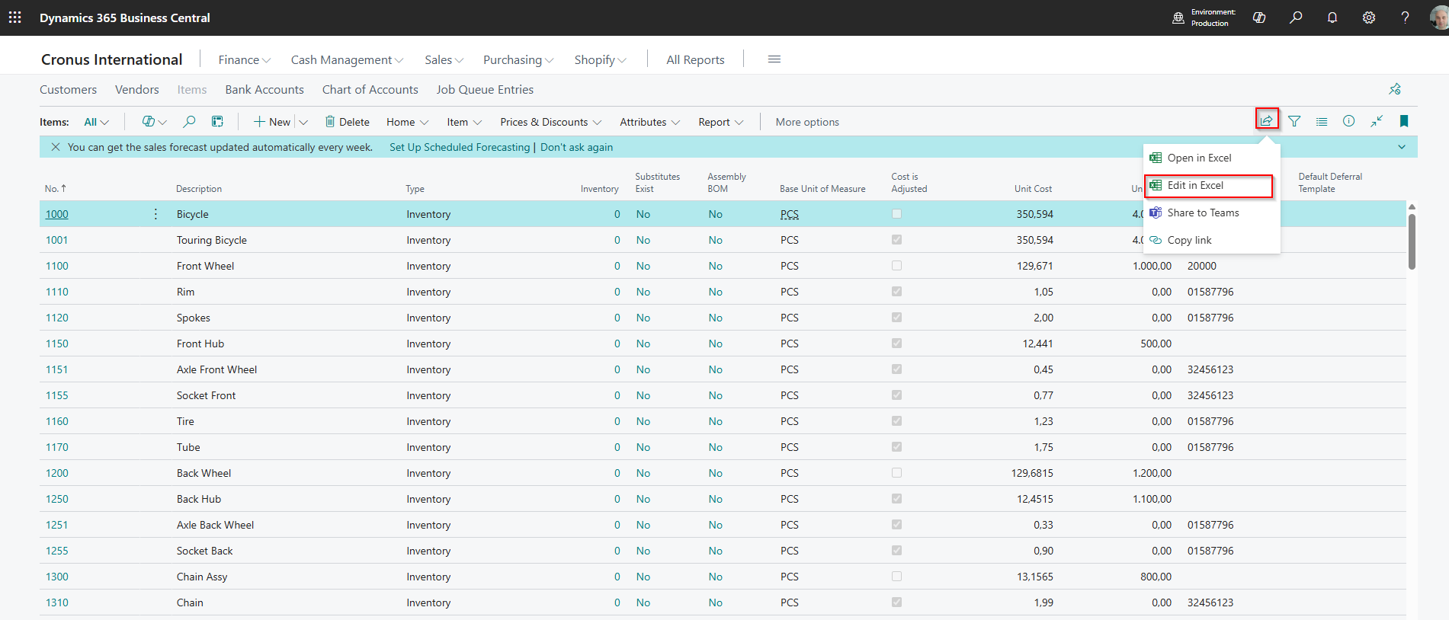Expand the Prices & Discounts menu
This screenshot has height=620, width=1449.
(x=550, y=122)
